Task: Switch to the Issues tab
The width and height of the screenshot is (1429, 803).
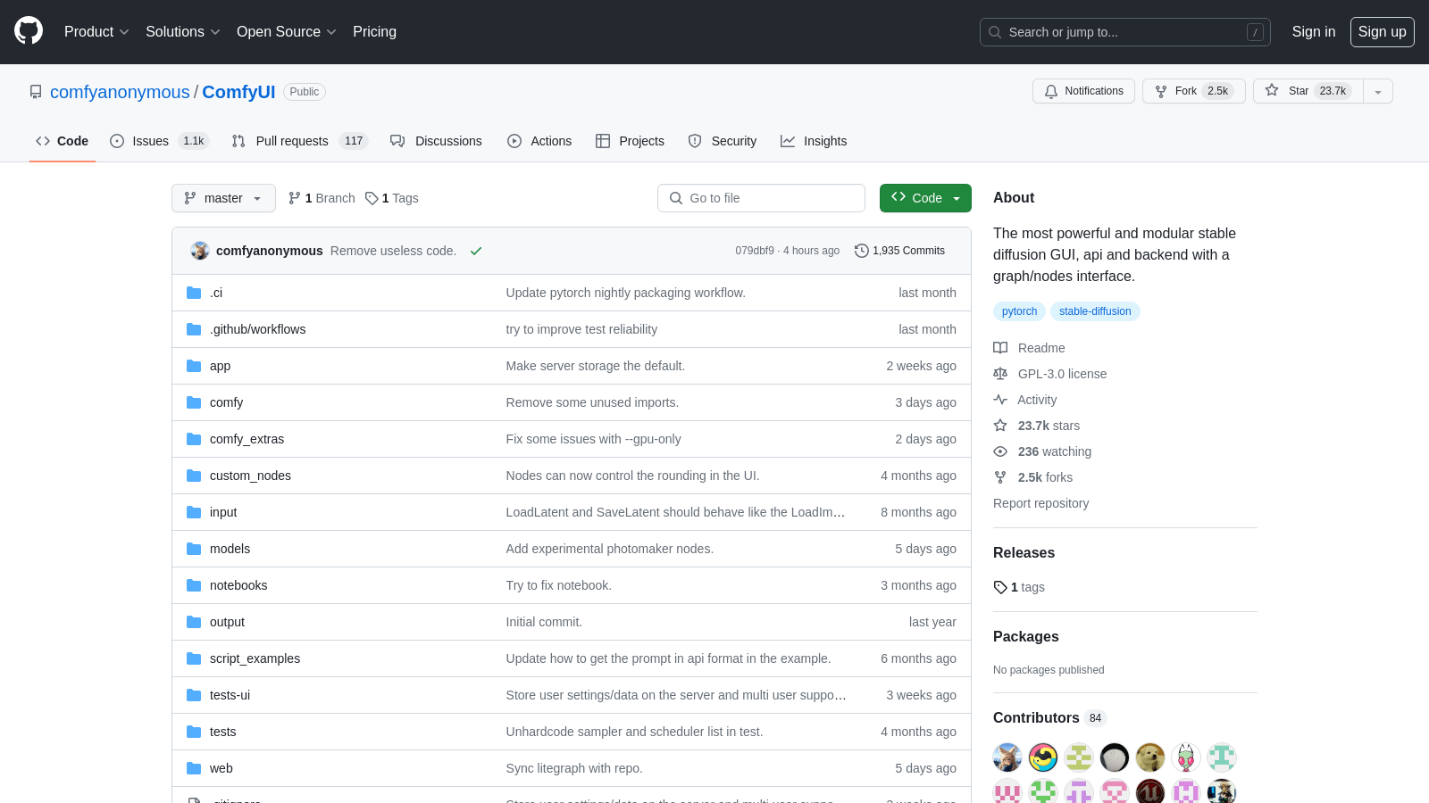Action: click(159, 141)
